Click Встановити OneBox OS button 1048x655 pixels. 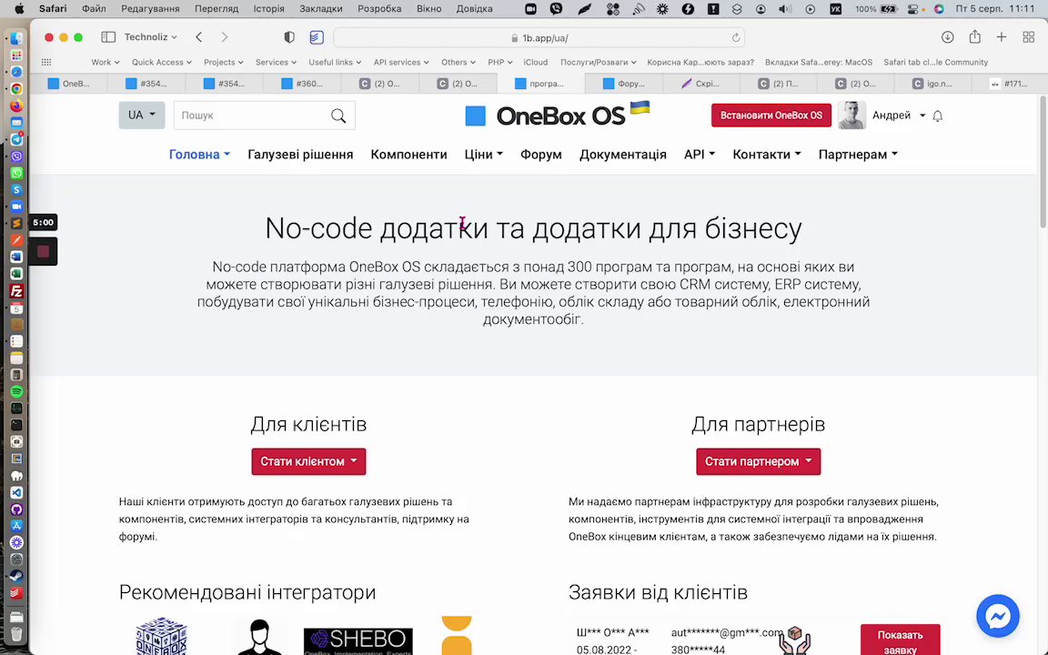tap(771, 115)
